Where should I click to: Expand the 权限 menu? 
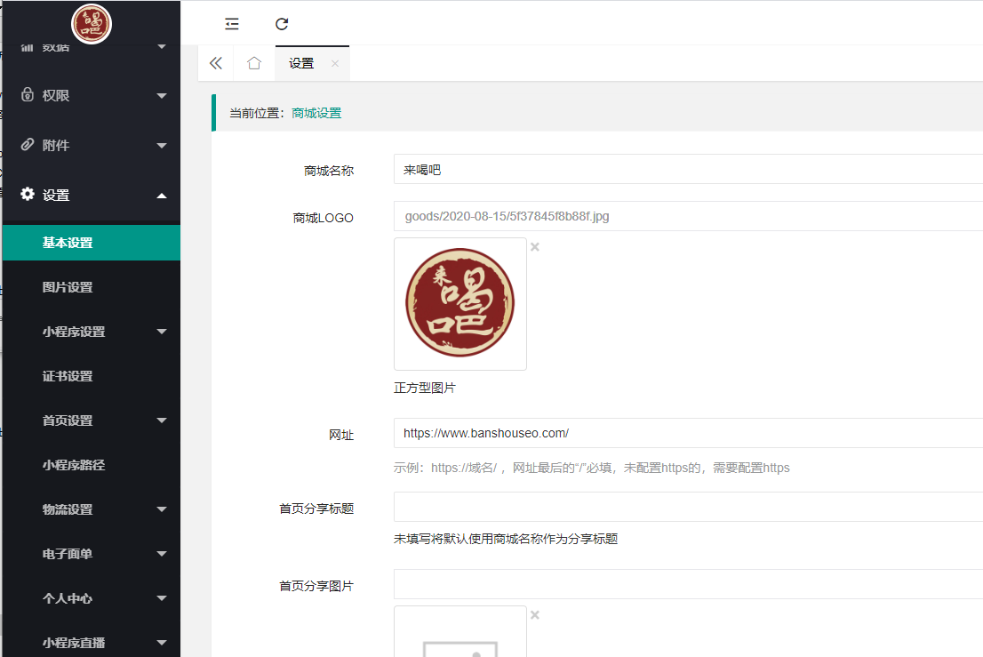tap(91, 95)
